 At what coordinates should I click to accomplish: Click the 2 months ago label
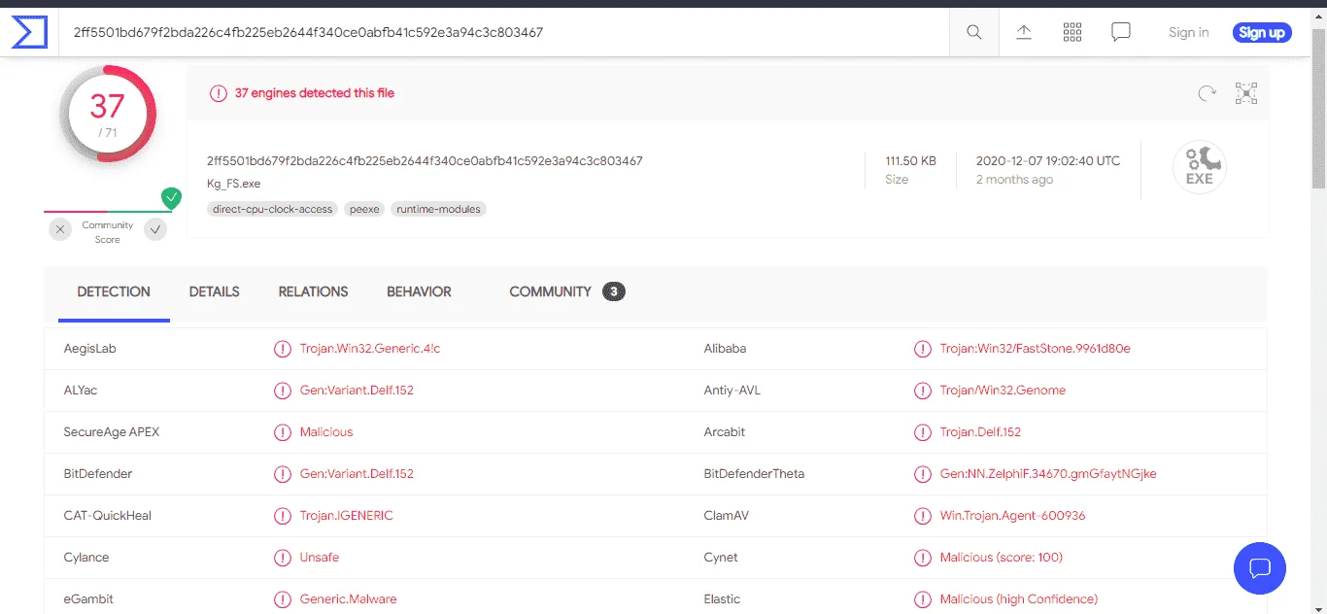[1014, 180]
